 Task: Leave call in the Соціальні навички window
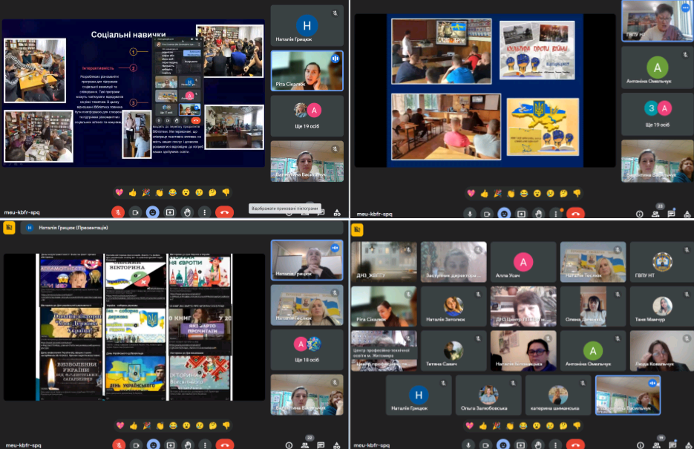coord(224,212)
